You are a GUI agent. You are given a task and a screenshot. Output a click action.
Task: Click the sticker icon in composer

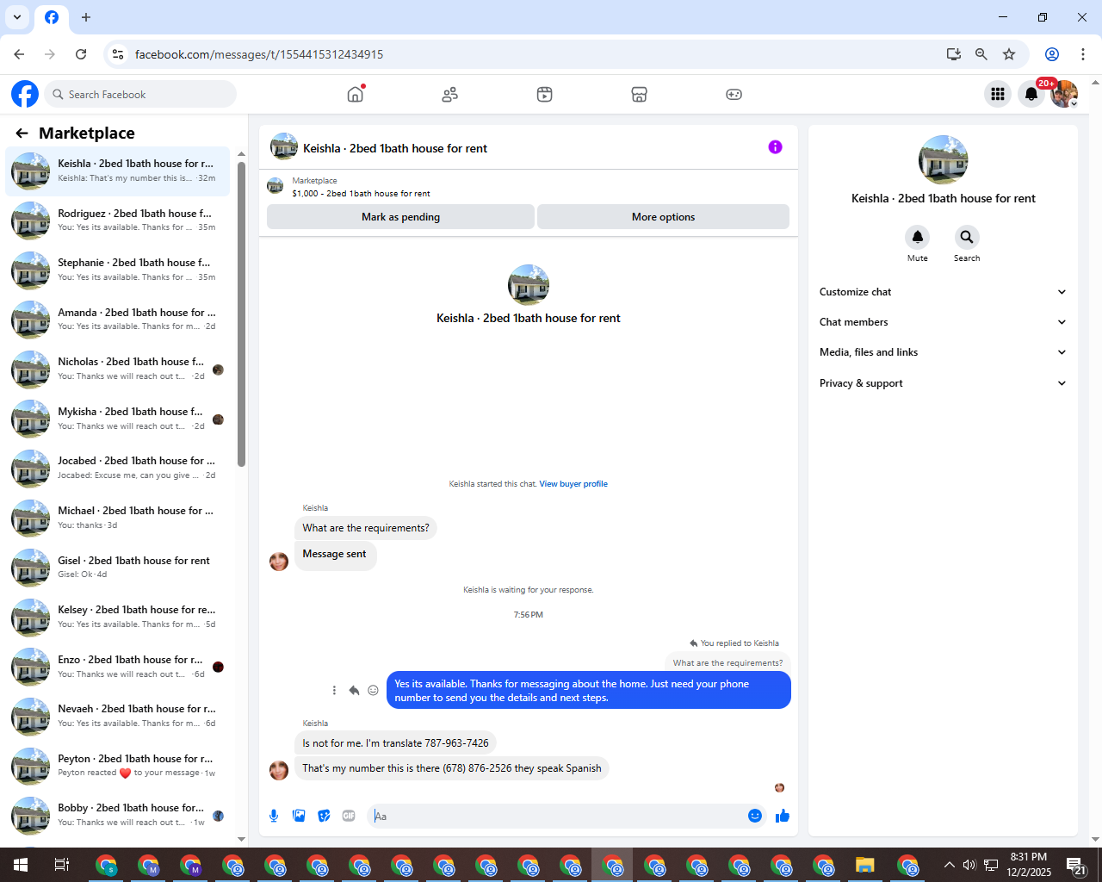pos(324,816)
